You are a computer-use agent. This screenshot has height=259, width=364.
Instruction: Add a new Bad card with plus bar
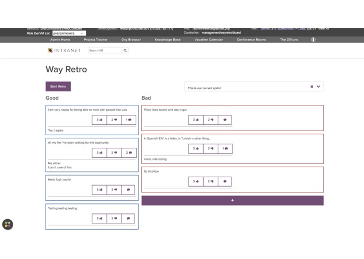233,200
